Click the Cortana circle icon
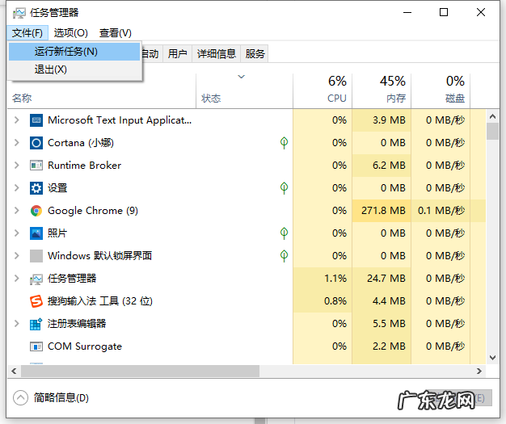 (x=36, y=143)
